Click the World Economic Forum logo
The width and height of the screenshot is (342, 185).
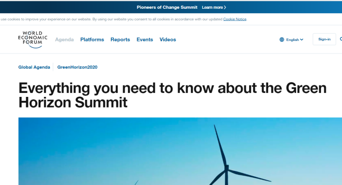click(x=33, y=39)
